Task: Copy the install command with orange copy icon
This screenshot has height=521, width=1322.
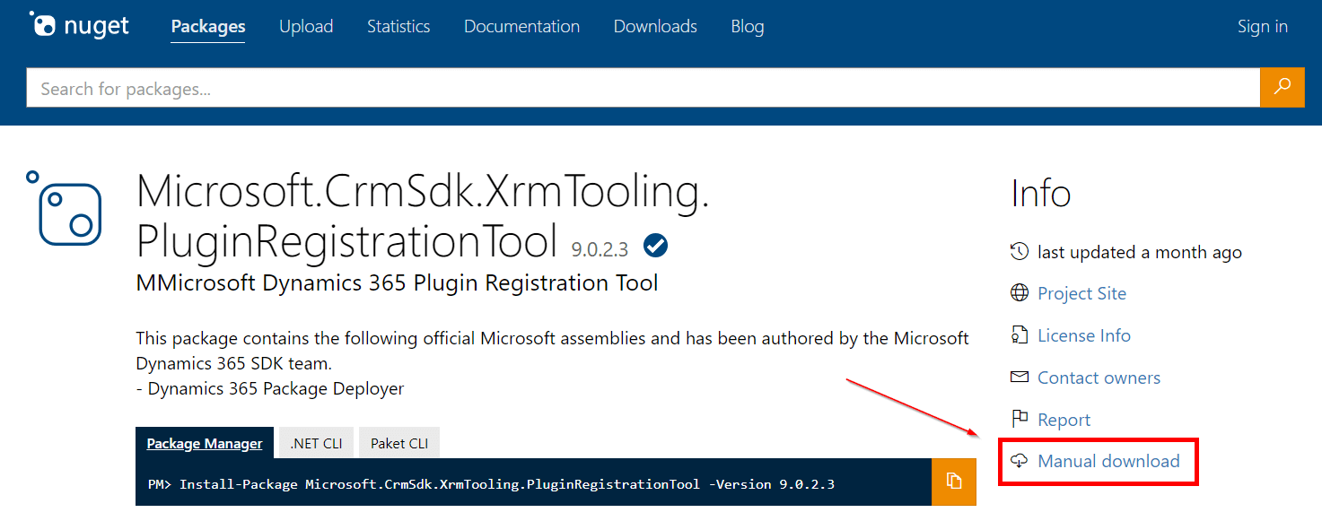Action: [x=953, y=482]
